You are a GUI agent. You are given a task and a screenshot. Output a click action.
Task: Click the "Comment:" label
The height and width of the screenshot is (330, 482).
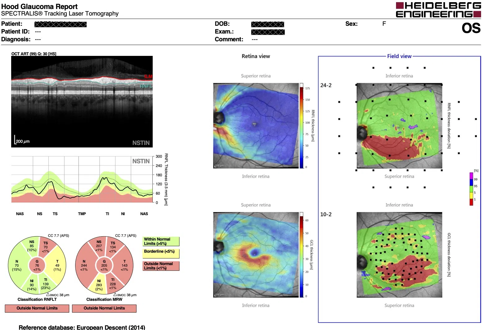click(229, 39)
